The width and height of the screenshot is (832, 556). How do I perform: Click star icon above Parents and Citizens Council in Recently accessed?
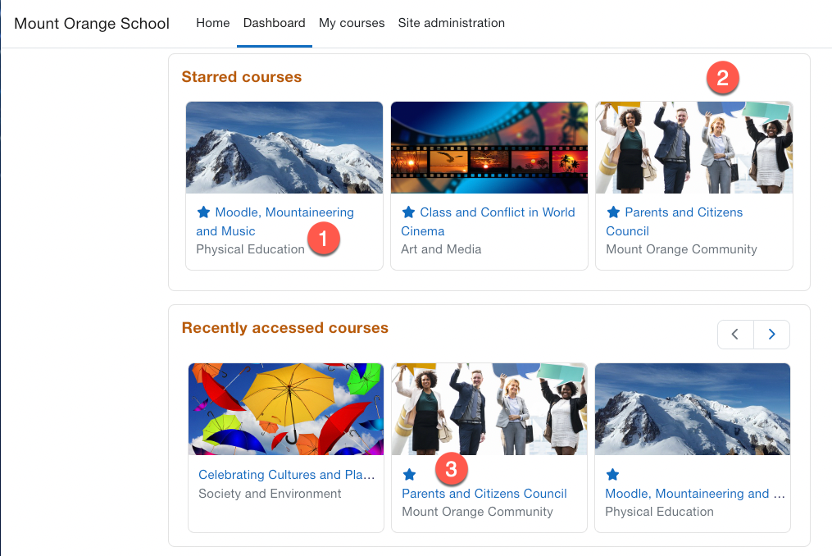click(x=409, y=475)
